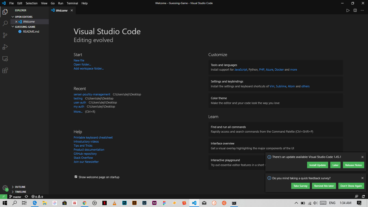Click the JavaScript language support link

point(241,70)
